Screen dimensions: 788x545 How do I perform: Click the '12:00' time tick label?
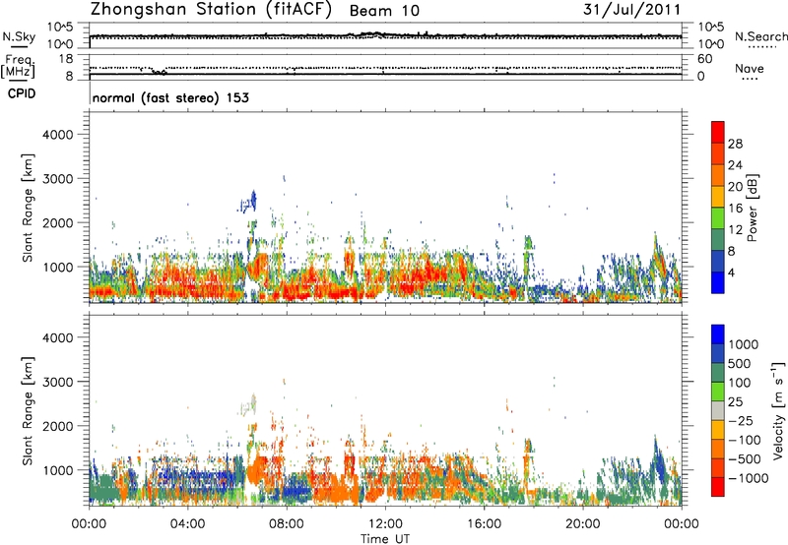385,524
